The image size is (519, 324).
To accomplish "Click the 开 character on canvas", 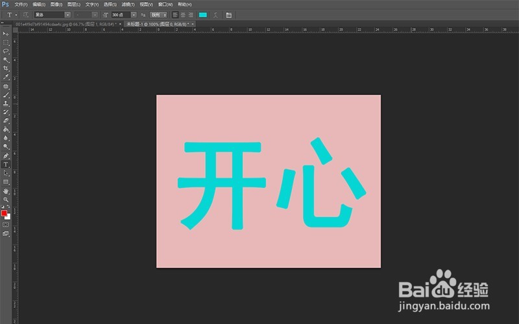I will coord(222,186).
